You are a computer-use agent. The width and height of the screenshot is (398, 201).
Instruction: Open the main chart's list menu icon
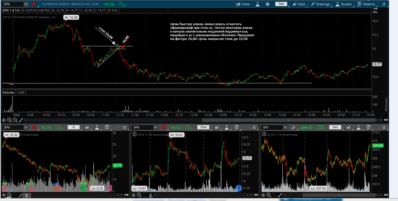384,4
